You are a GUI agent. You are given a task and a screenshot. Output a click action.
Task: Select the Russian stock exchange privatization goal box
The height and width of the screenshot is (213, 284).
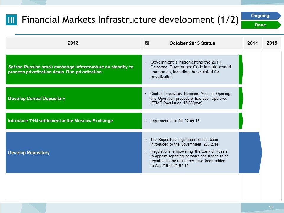coord(74,69)
